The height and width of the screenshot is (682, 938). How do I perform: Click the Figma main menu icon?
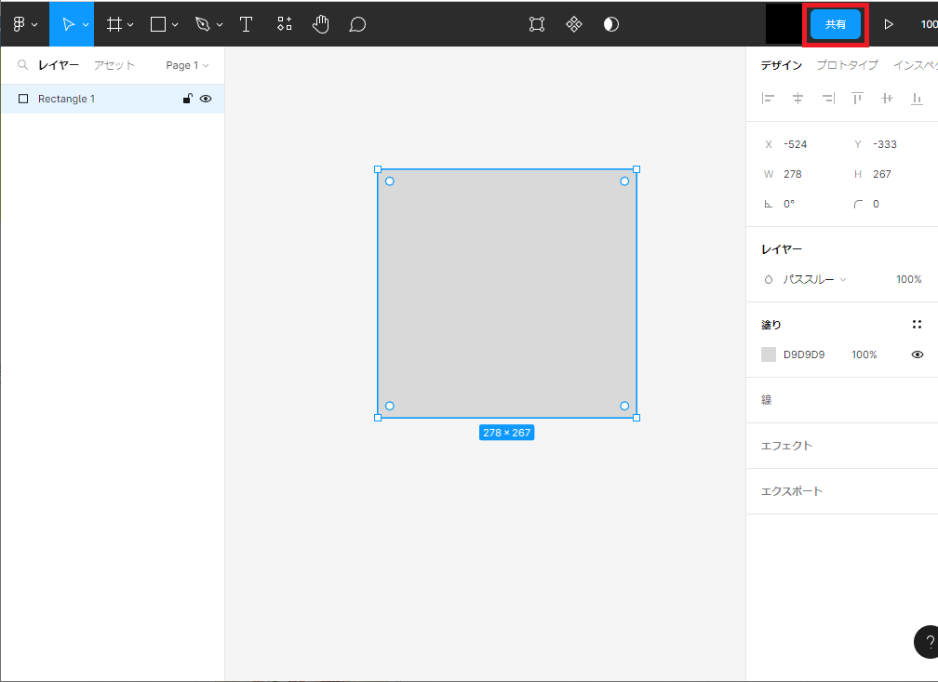coord(17,24)
